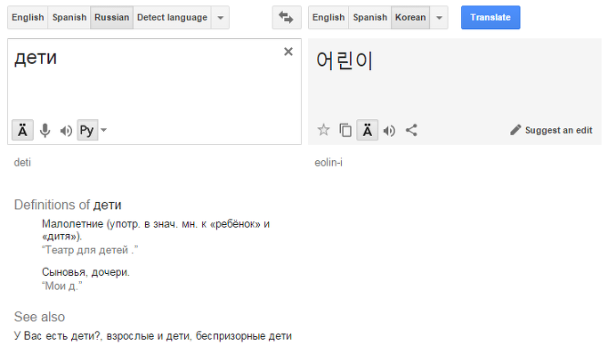The height and width of the screenshot is (346, 608).
Task: Click the Korean translation text 어린이
Action: tap(345, 60)
